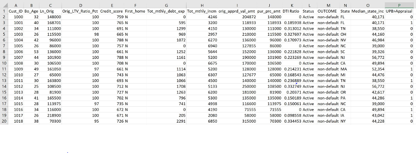This screenshot has height=153, width=416.
Task: Select row 20 header
Action: click(x=4, y=121)
